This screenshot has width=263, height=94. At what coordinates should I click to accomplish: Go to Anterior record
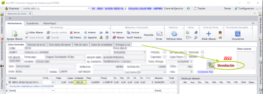pos(90,33)
